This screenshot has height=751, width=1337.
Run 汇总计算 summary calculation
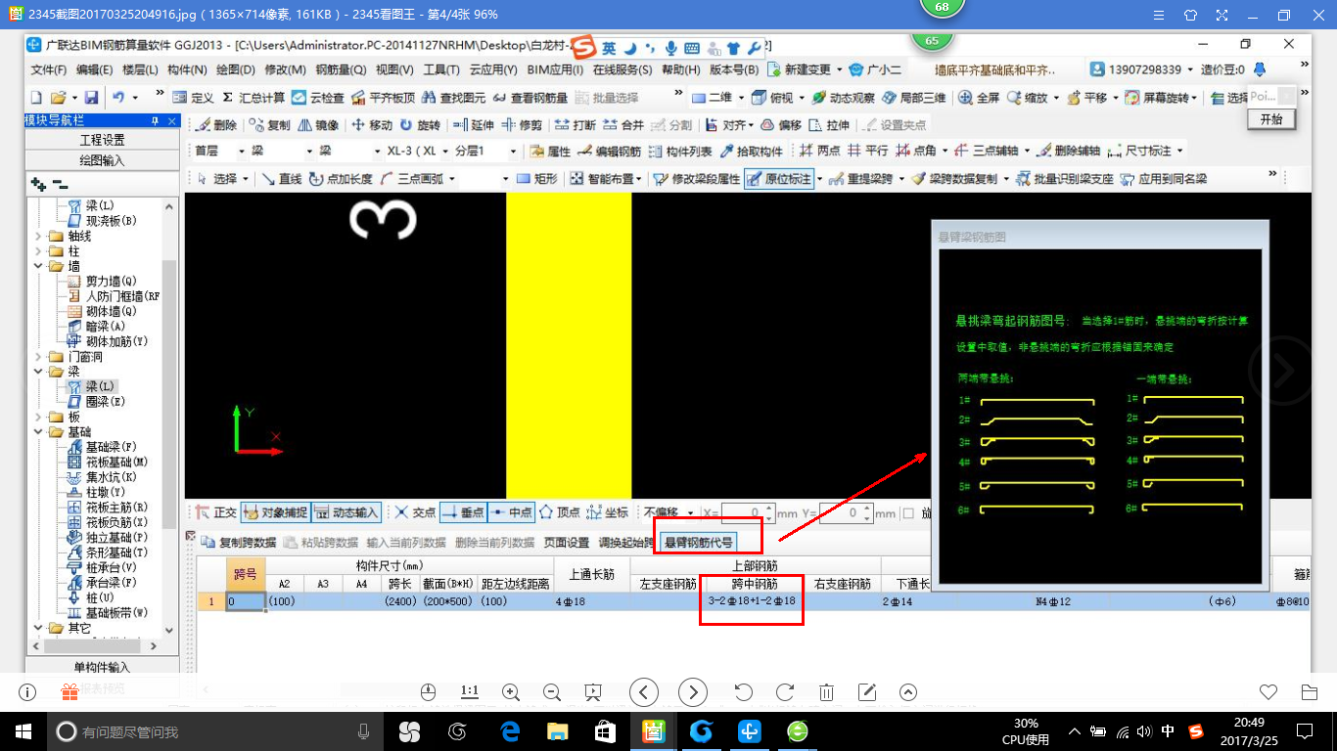click(254, 98)
